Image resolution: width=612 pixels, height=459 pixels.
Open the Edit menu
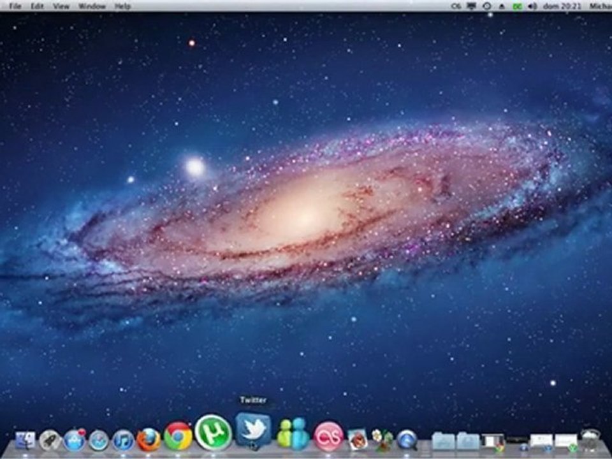tap(38, 6)
